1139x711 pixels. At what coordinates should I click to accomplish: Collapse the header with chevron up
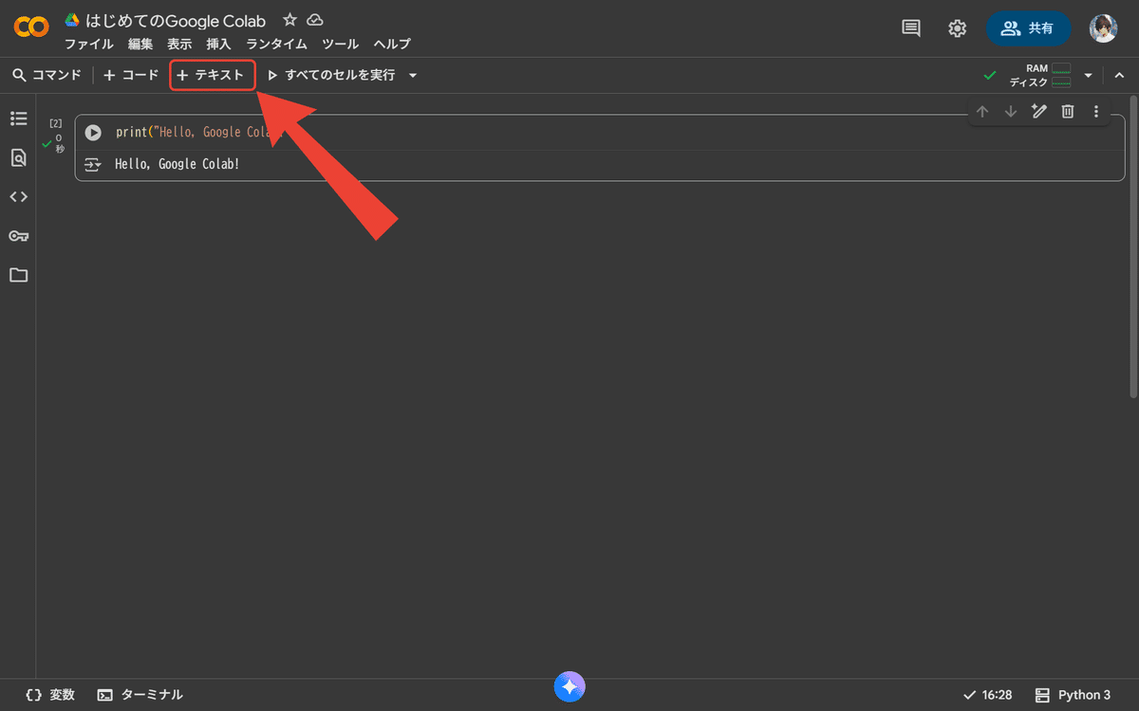pos(1119,75)
